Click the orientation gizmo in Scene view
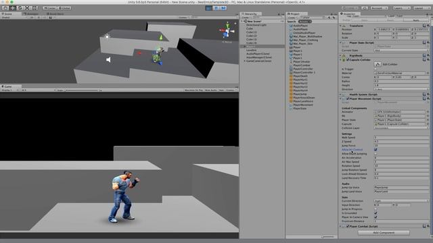The width and height of the screenshot is (433, 243). point(227,31)
